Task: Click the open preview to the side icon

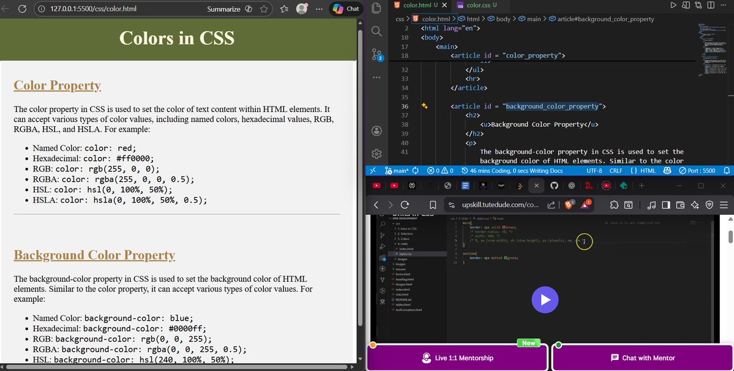Action: (686, 5)
